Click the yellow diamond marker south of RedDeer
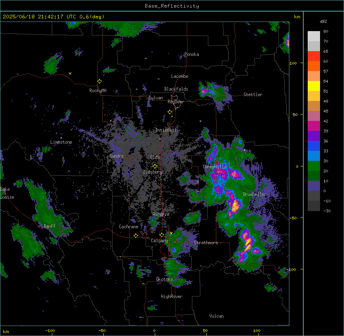344x336 pixels. [170, 112]
